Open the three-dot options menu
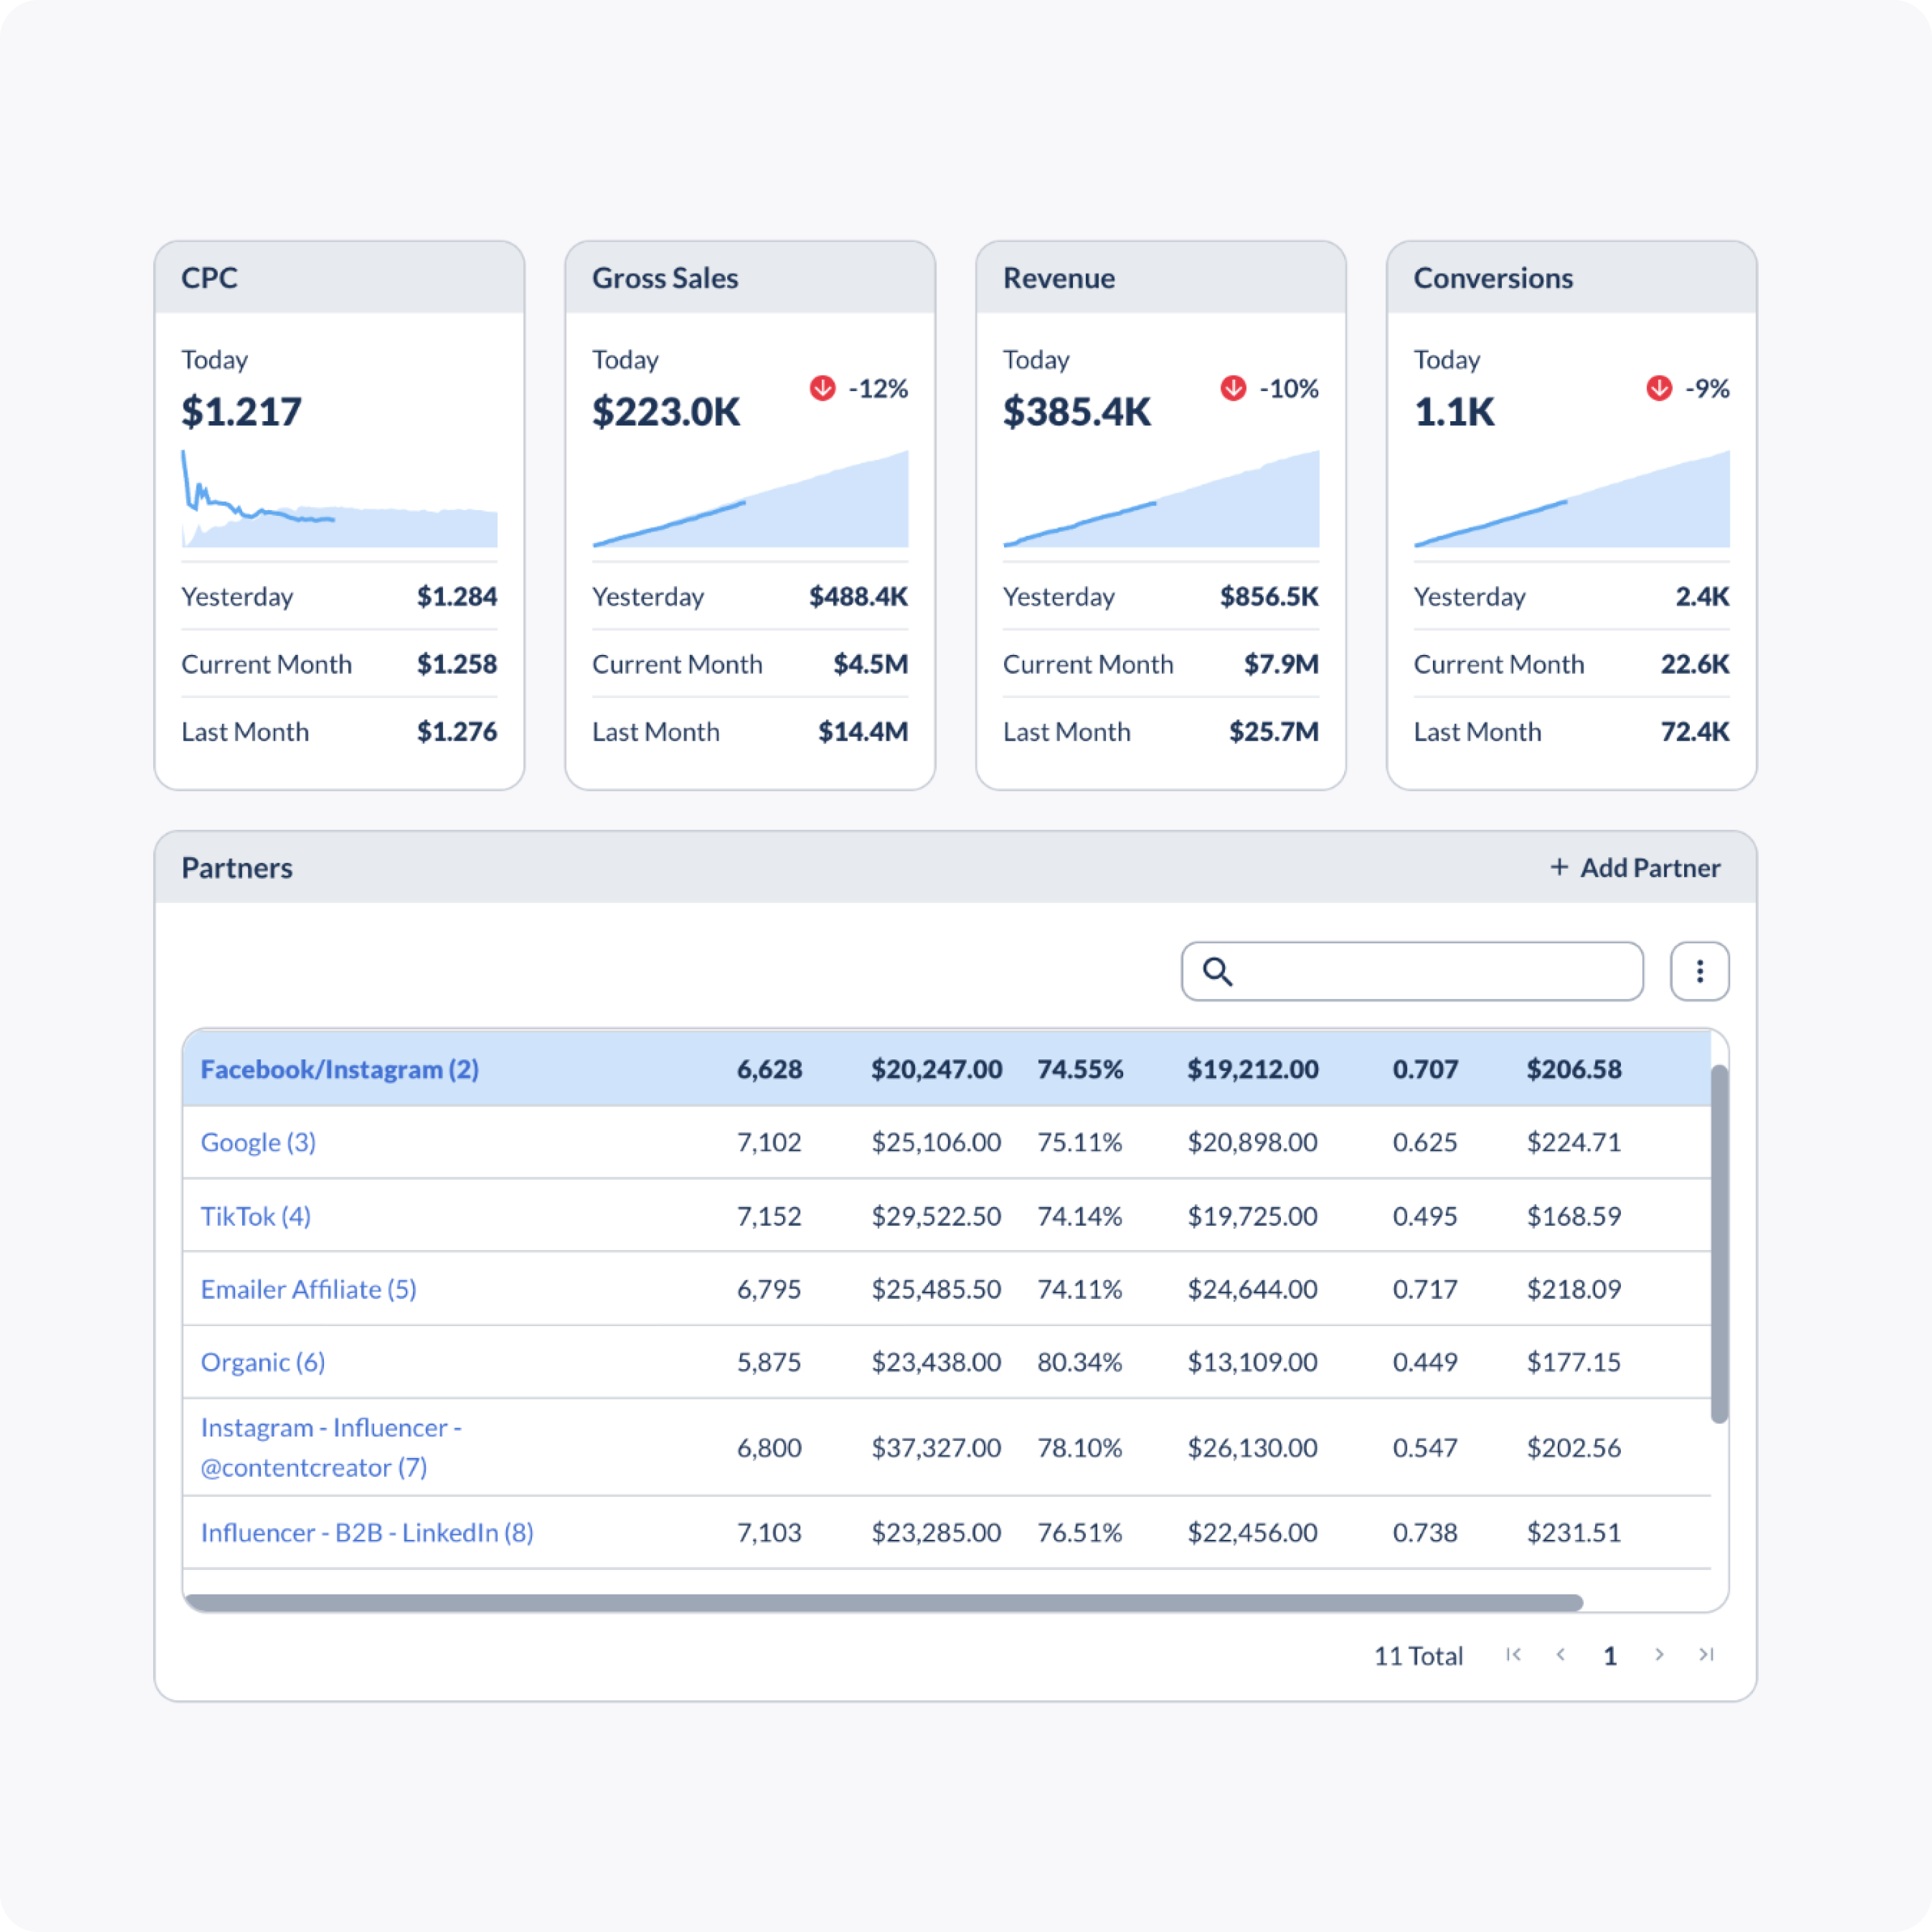1932x1932 pixels. 1699,971
